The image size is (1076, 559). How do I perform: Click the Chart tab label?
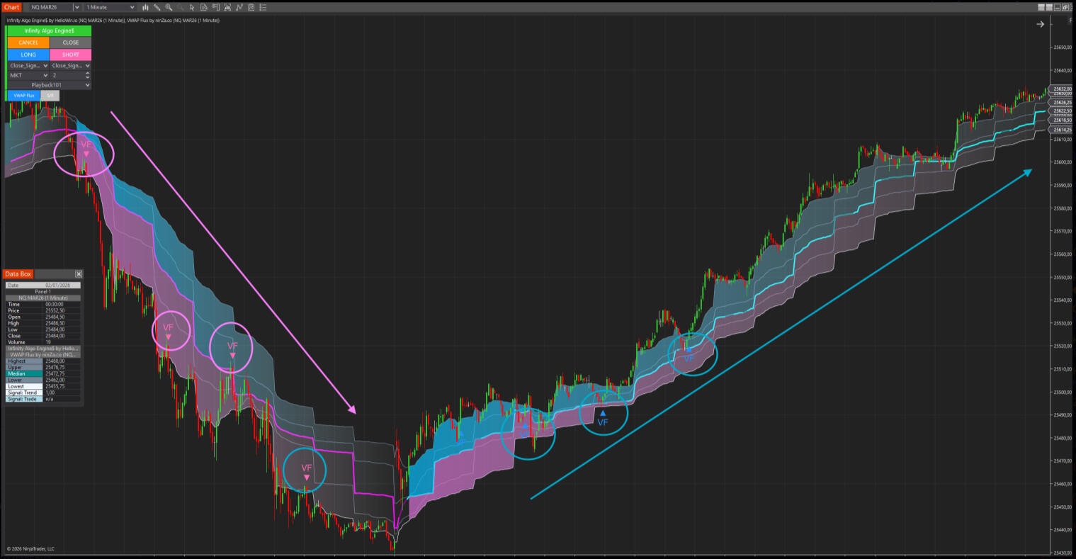click(12, 7)
